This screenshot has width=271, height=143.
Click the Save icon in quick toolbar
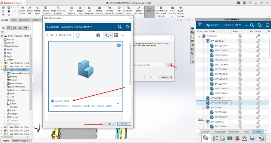(x=9, y=7)
